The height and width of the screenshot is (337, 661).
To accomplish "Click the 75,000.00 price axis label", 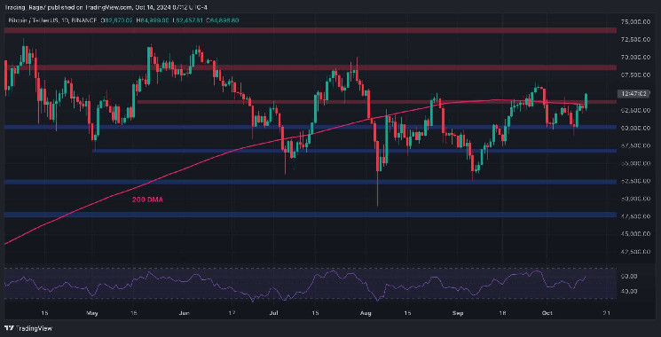I will click(x=633, y=21).
